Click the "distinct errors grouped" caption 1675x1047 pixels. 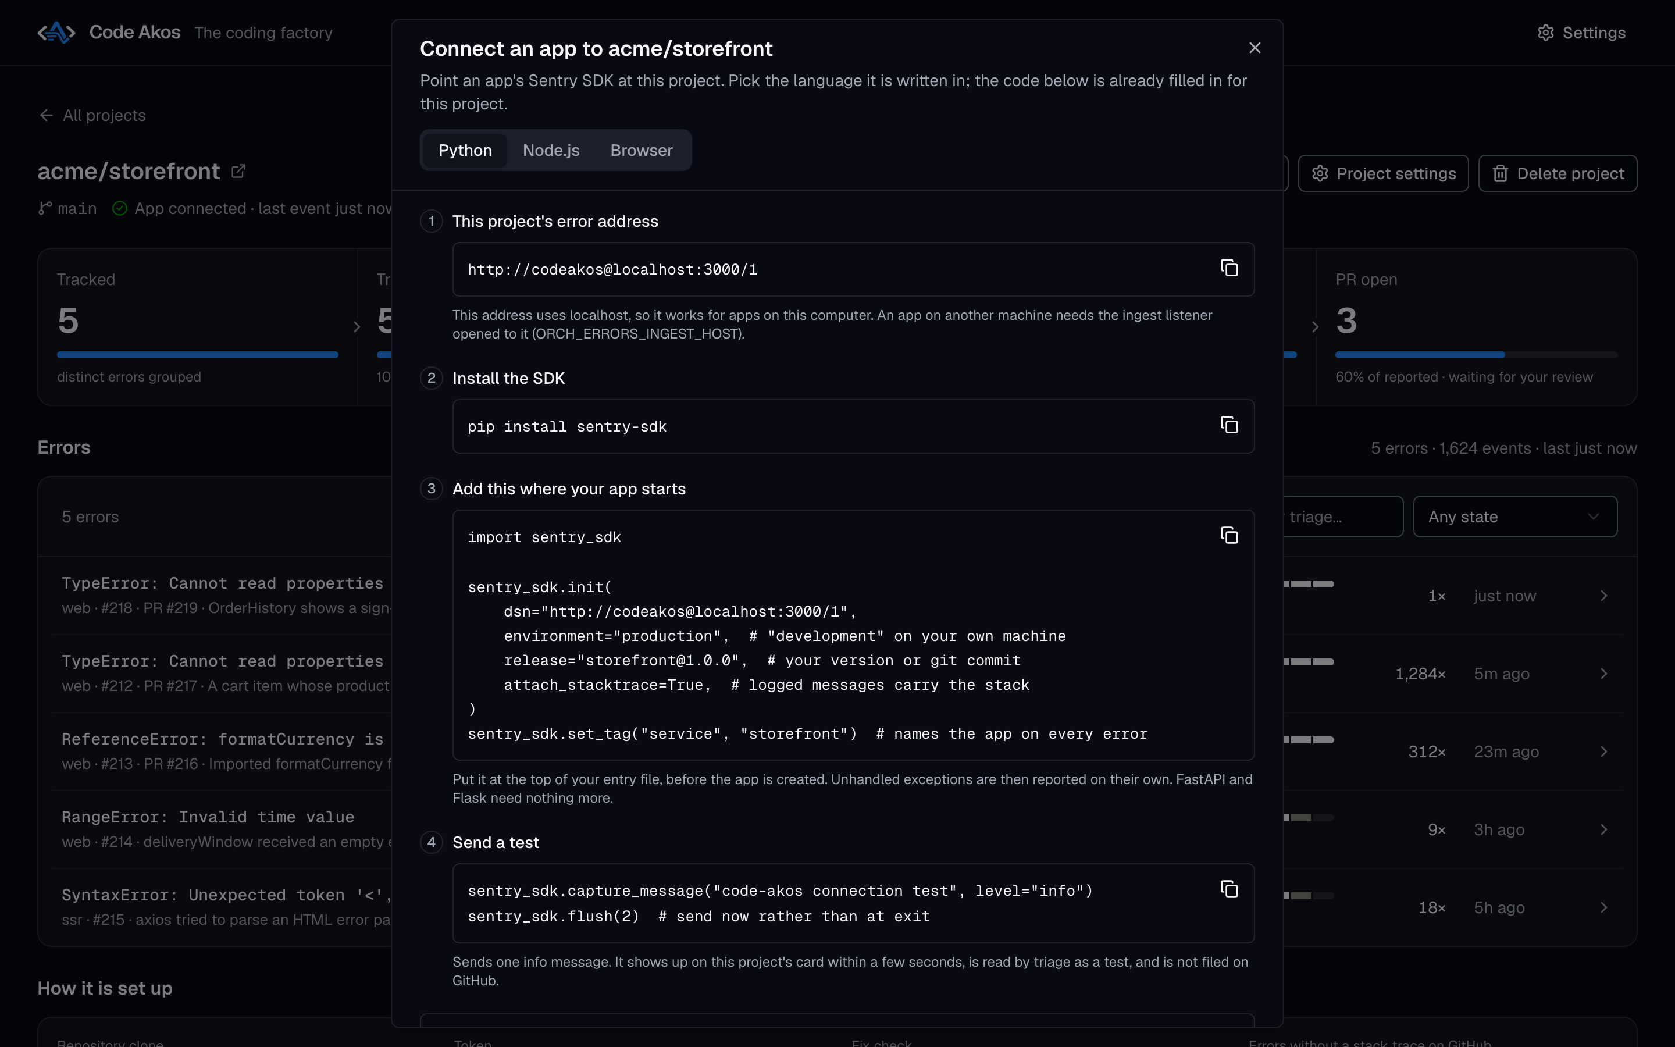tap(129, 377)
